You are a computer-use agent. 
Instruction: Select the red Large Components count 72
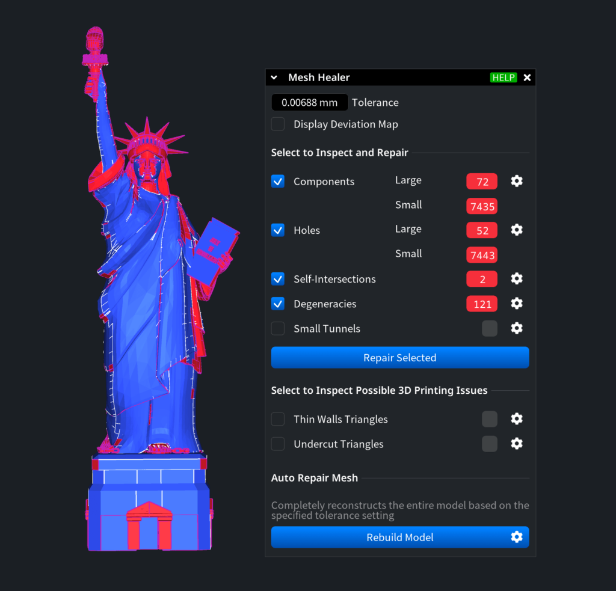tap(482, 182)
